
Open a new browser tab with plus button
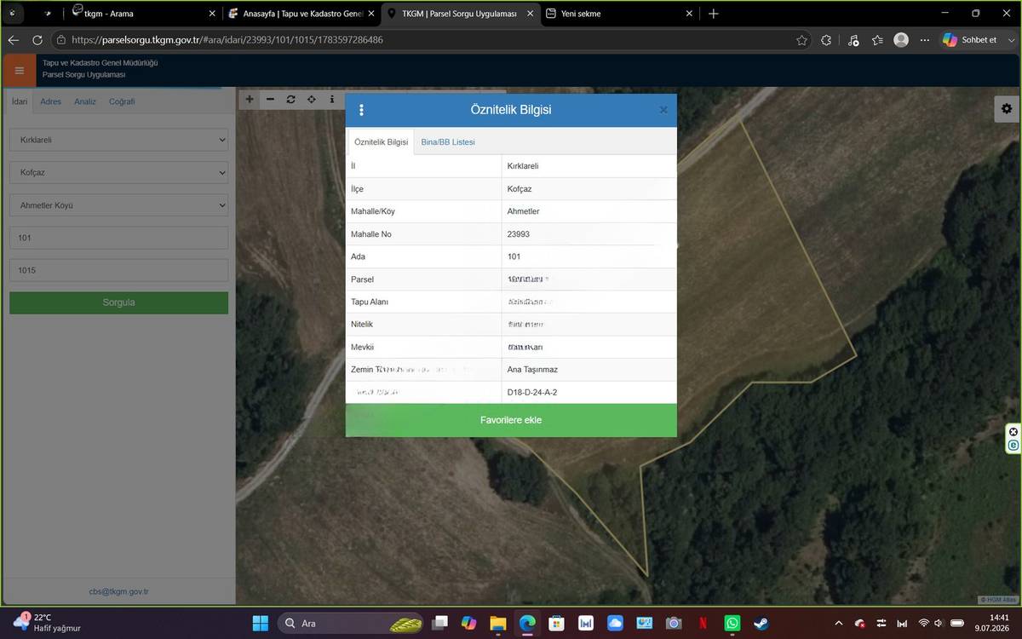click(x=714, y=14)
